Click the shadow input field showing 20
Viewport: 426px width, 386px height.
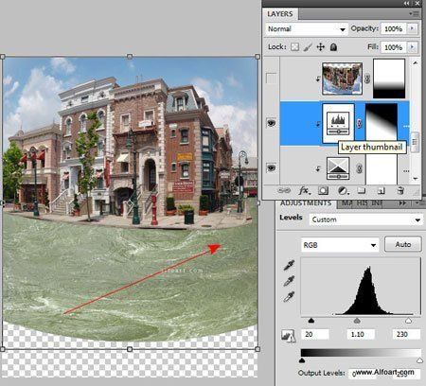(315, 334)
